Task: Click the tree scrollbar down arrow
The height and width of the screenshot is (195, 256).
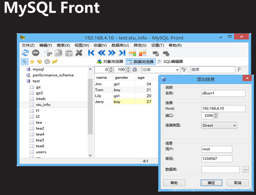Action: point(90,156)
